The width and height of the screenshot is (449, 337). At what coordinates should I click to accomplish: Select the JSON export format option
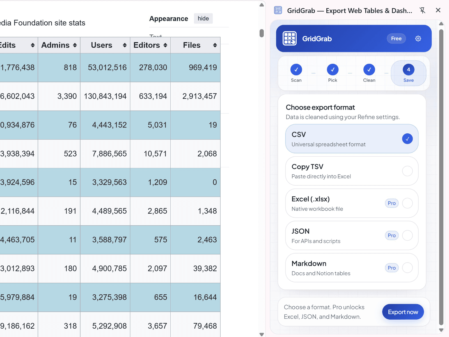point(352,236)
